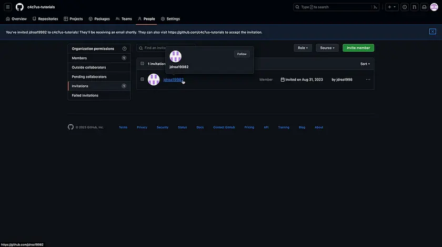
Task: Go to GitHub home via Octocat logo
Action: pyautogui.click(x=19, y=7)
